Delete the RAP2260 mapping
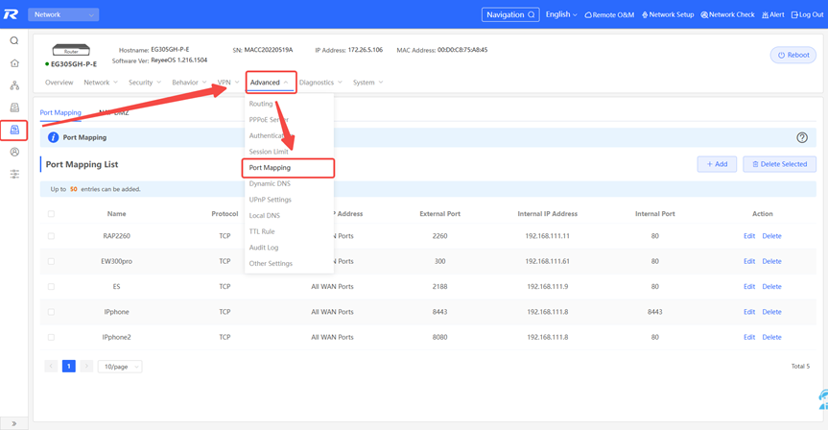The width and height of the screenshot is (828, 430). pos(771,236)
